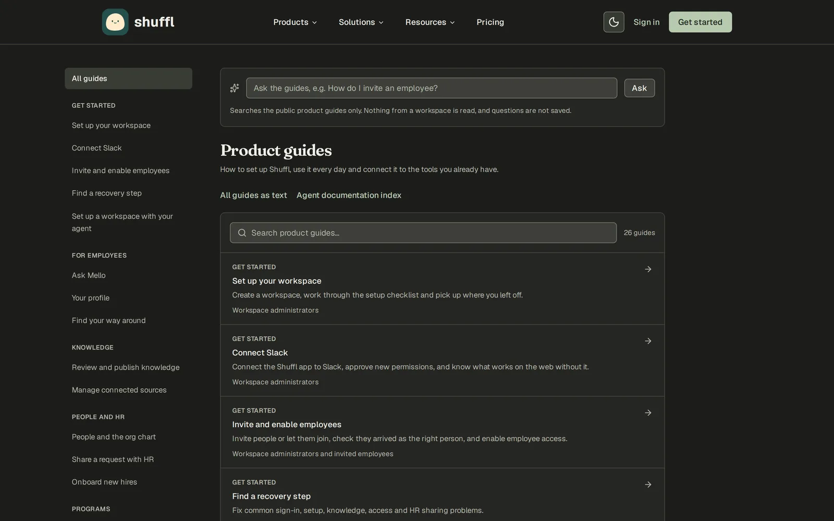Open the Ask Mello guide

(89, 276)
